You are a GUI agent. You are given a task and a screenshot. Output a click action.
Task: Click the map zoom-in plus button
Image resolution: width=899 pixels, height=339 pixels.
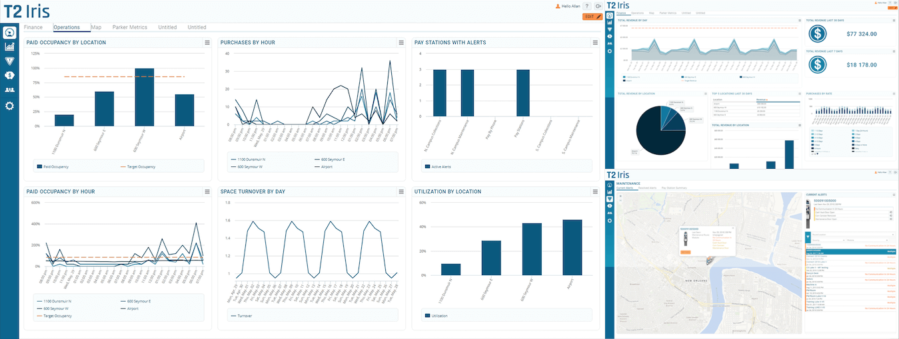tap(620, 196)
